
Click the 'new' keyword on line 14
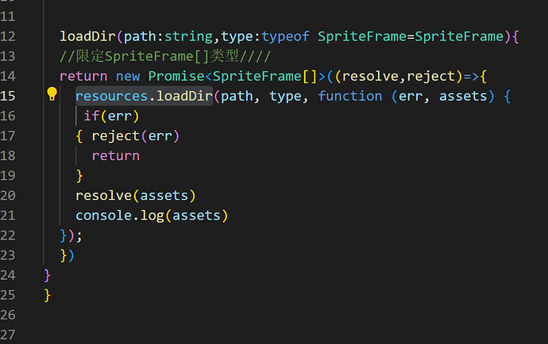click(x=128, y=76)
